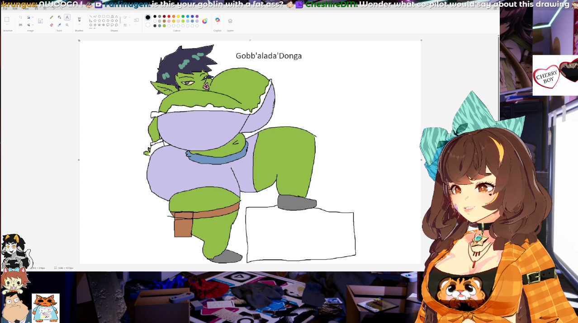Screen dimensions: 578x323
Task: Select the Brushes tool
Action: (x=79, y=19)
